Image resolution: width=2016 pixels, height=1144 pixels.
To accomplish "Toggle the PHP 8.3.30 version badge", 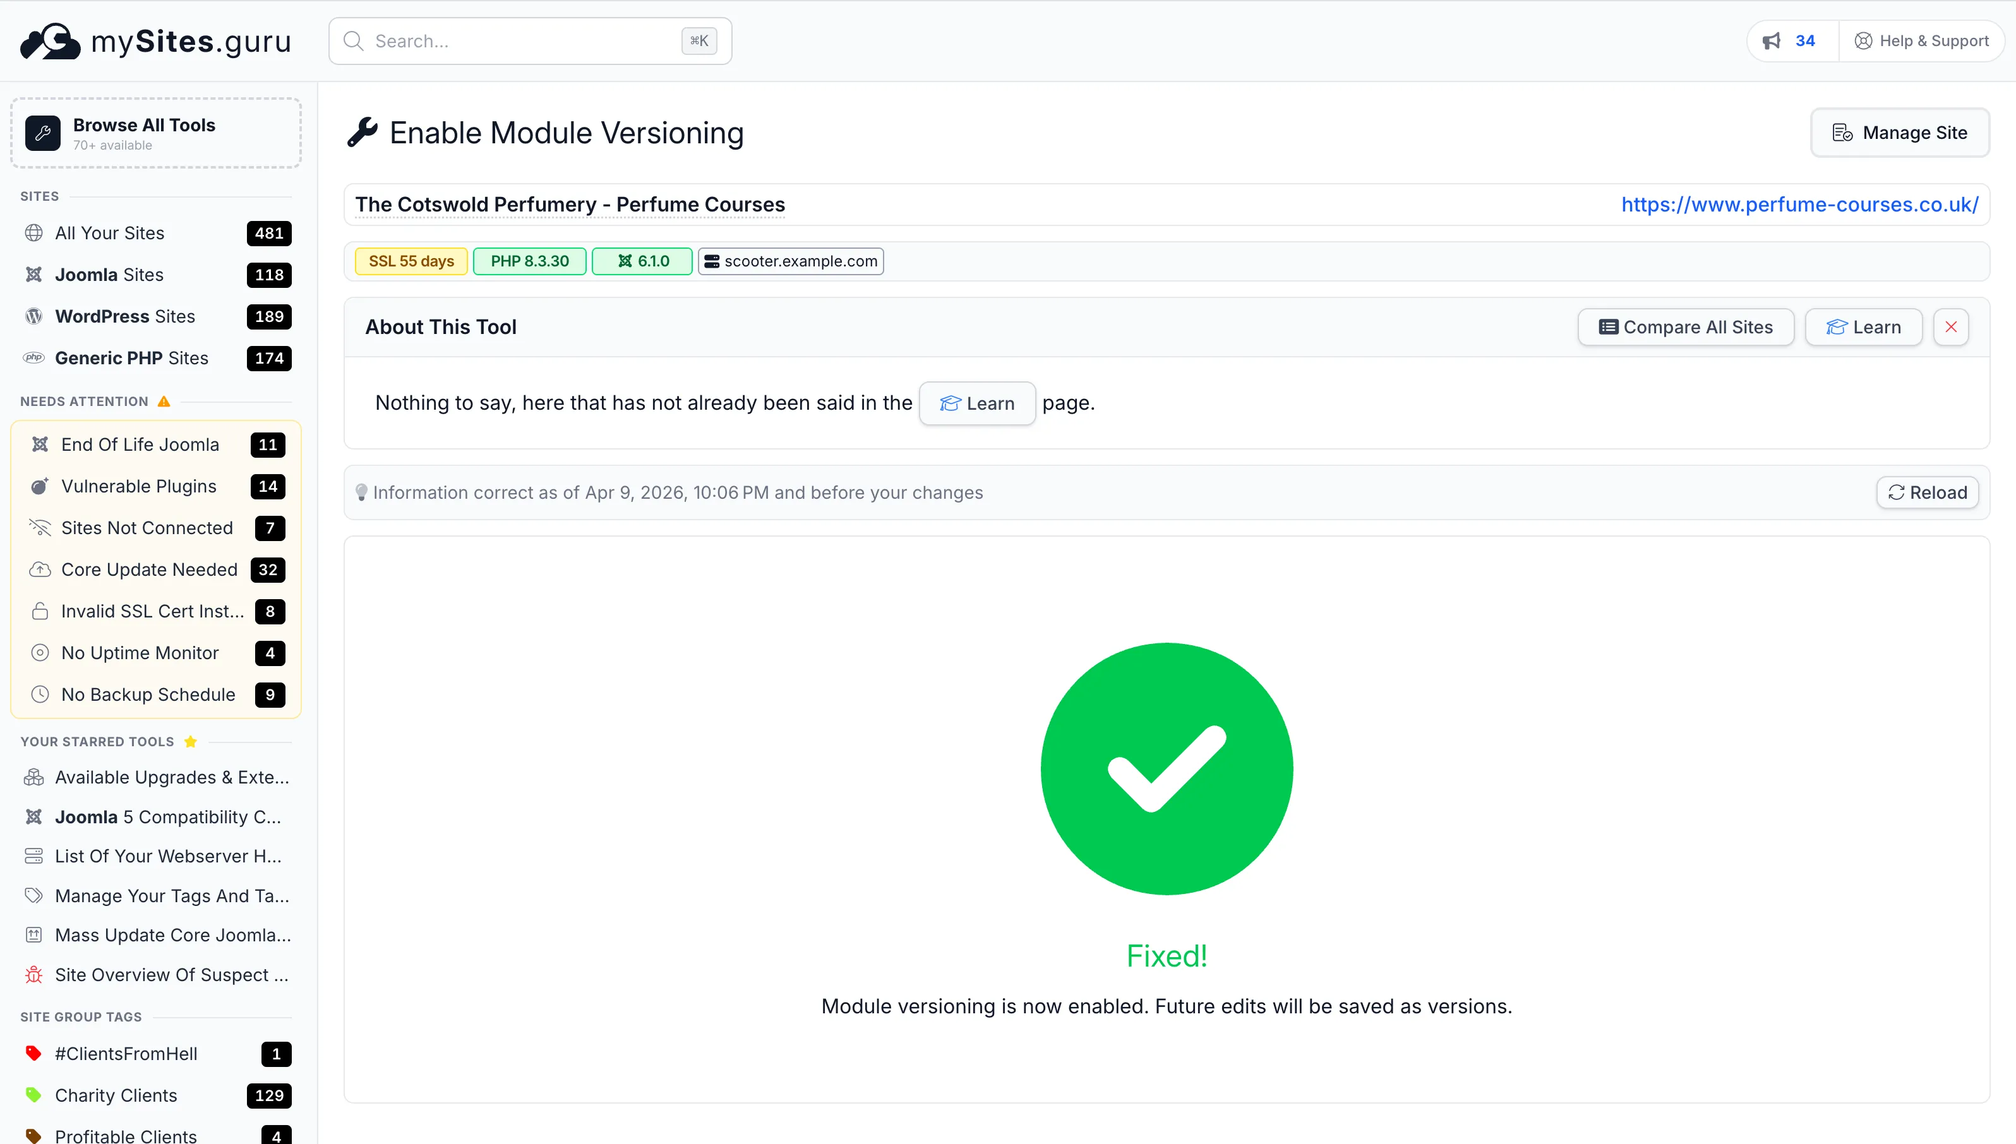I will 529,261.
